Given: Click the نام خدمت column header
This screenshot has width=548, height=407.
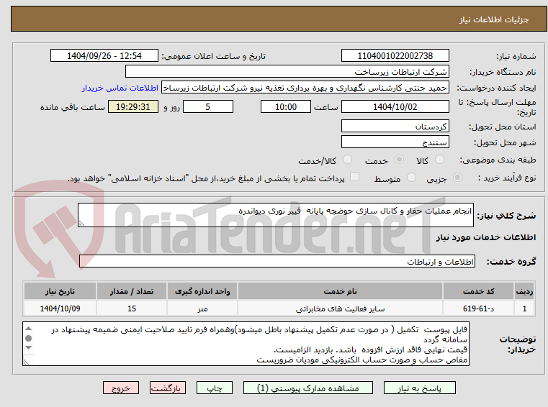Looking at the screenshot, I should (x=340, y=291).
